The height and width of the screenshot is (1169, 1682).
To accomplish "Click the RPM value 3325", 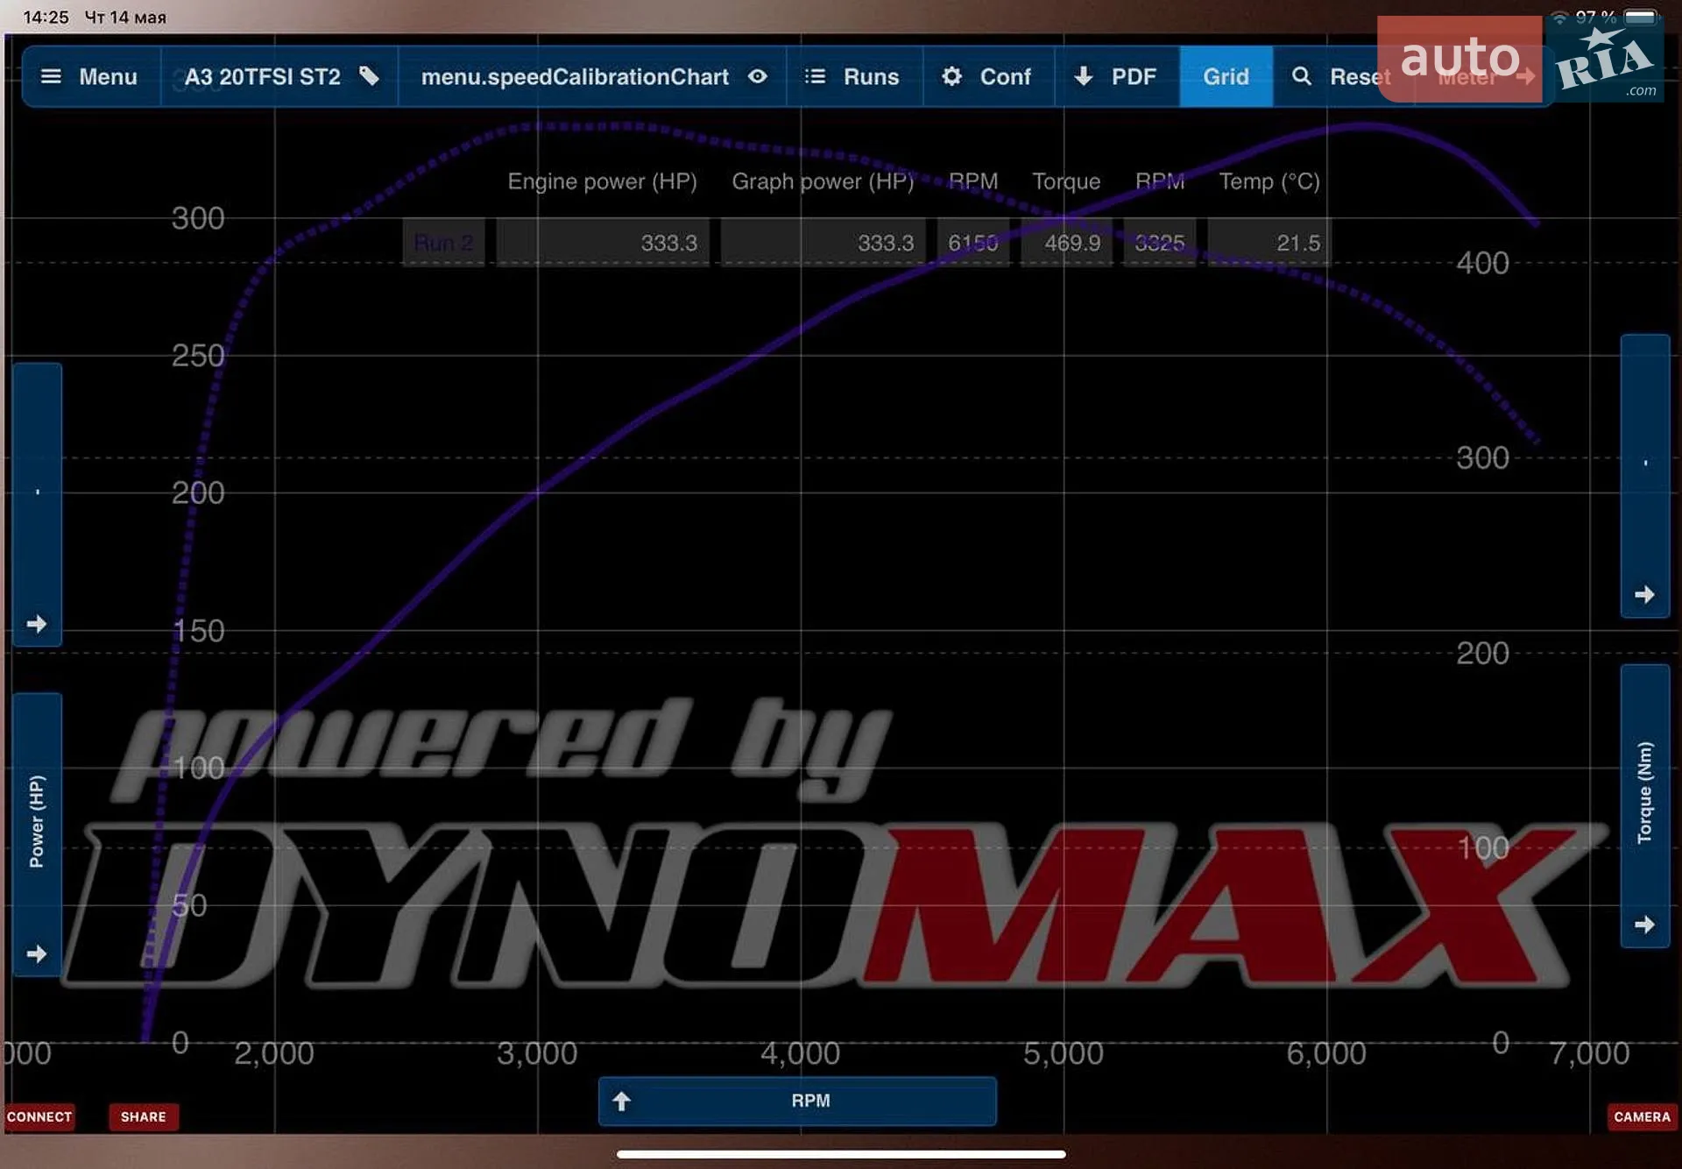I will (x=1160, y=243).
